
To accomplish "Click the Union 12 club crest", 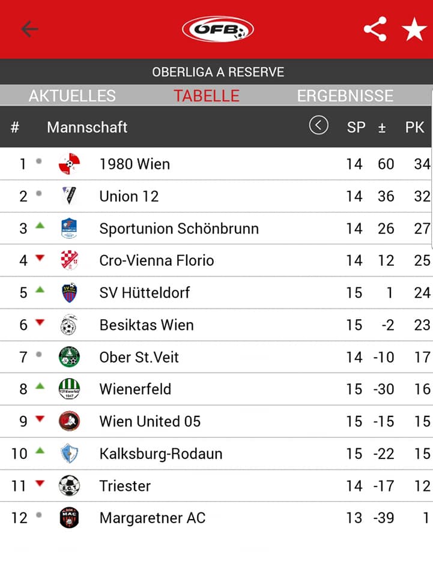I will (x=69, y=196).
